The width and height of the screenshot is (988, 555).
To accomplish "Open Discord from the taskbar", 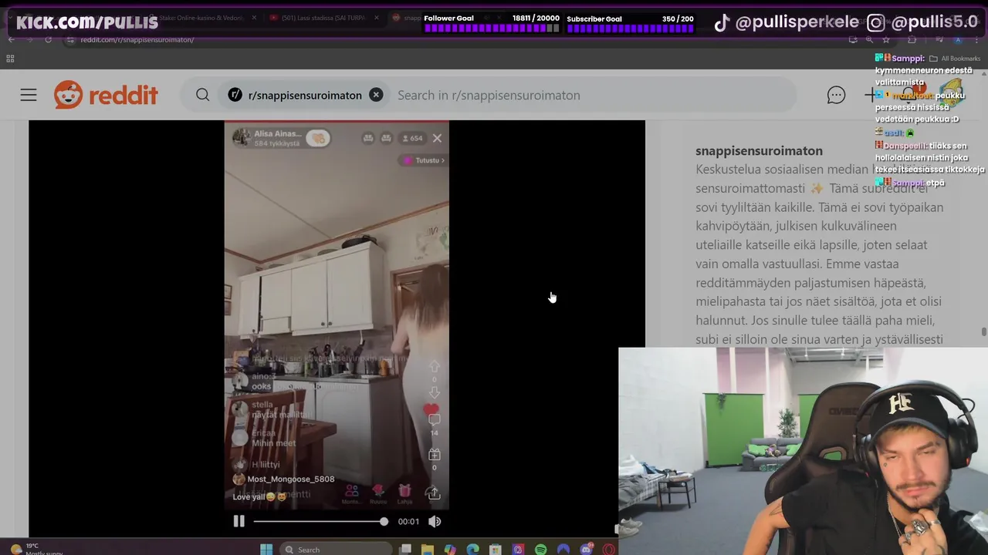I will [587, 549].
